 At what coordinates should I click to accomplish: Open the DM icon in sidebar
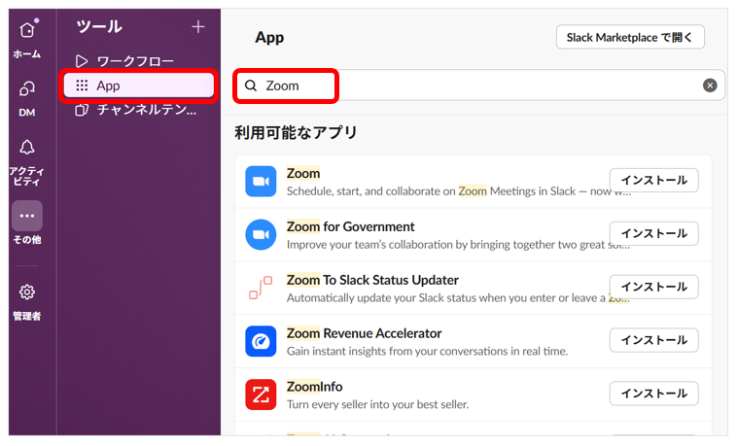click(27, 88)
